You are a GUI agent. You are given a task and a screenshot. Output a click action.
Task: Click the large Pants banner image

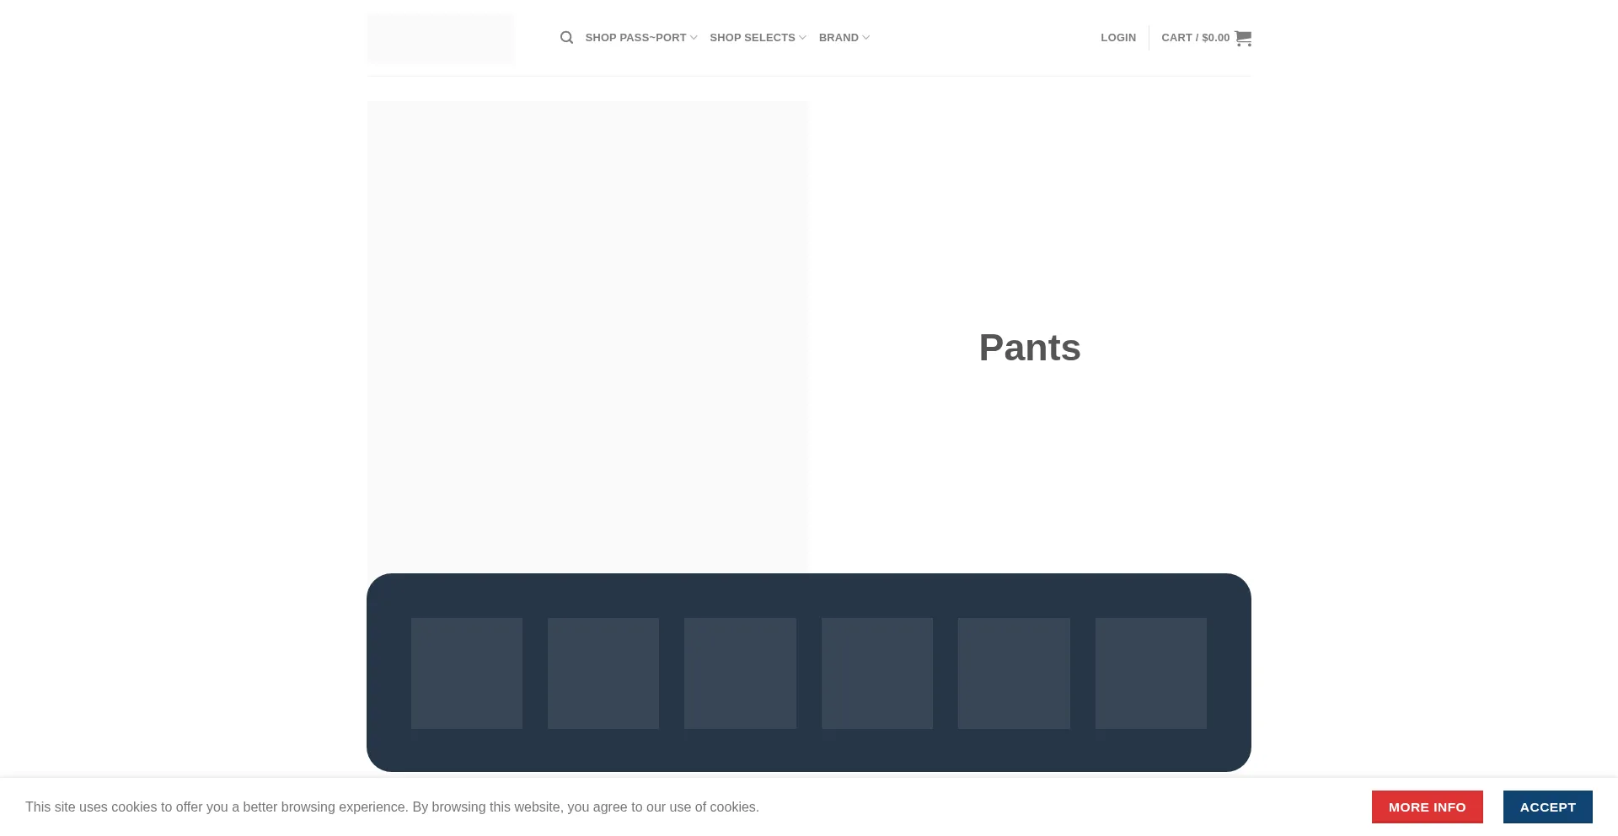tap(587, 337)
